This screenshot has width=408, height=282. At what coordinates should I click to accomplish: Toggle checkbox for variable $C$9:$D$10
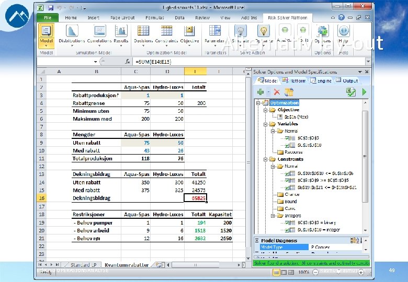coord(287,145)
